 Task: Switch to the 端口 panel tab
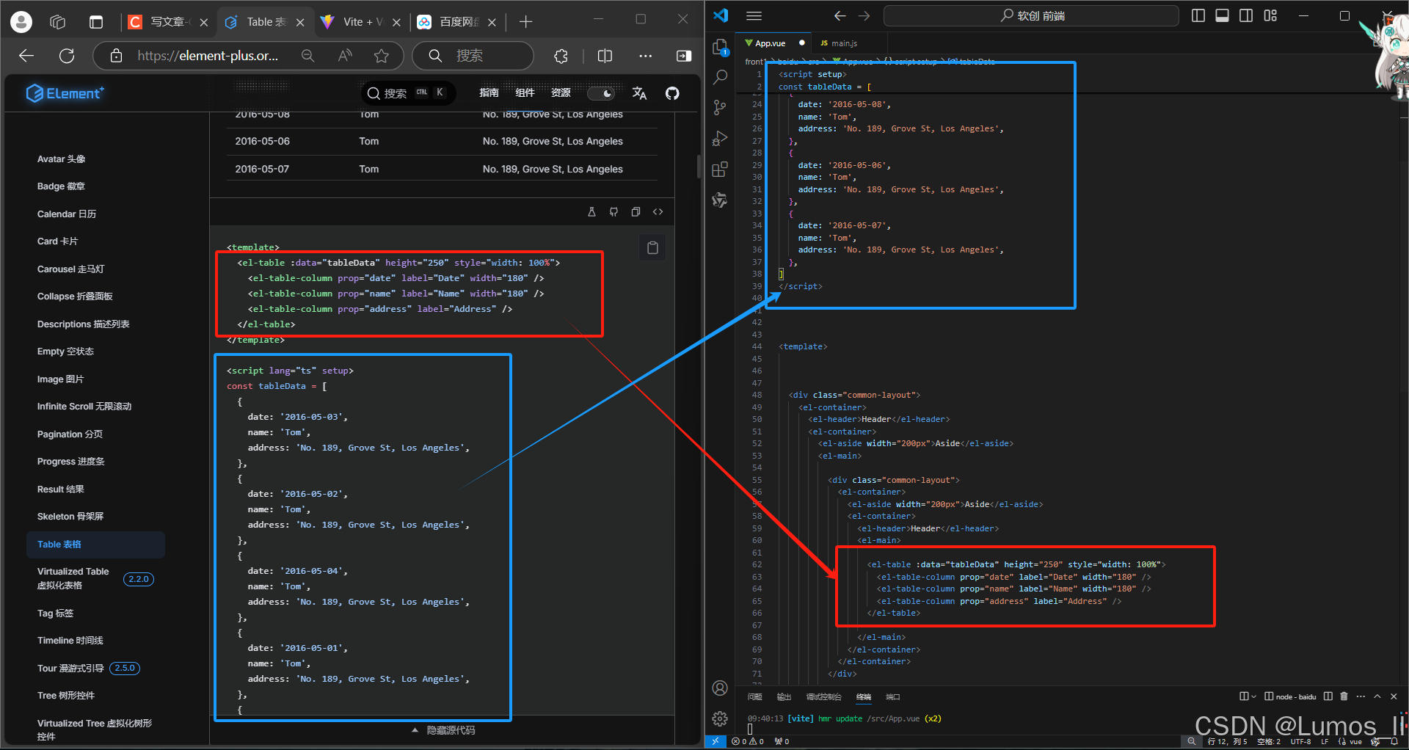tap(892, 697)
